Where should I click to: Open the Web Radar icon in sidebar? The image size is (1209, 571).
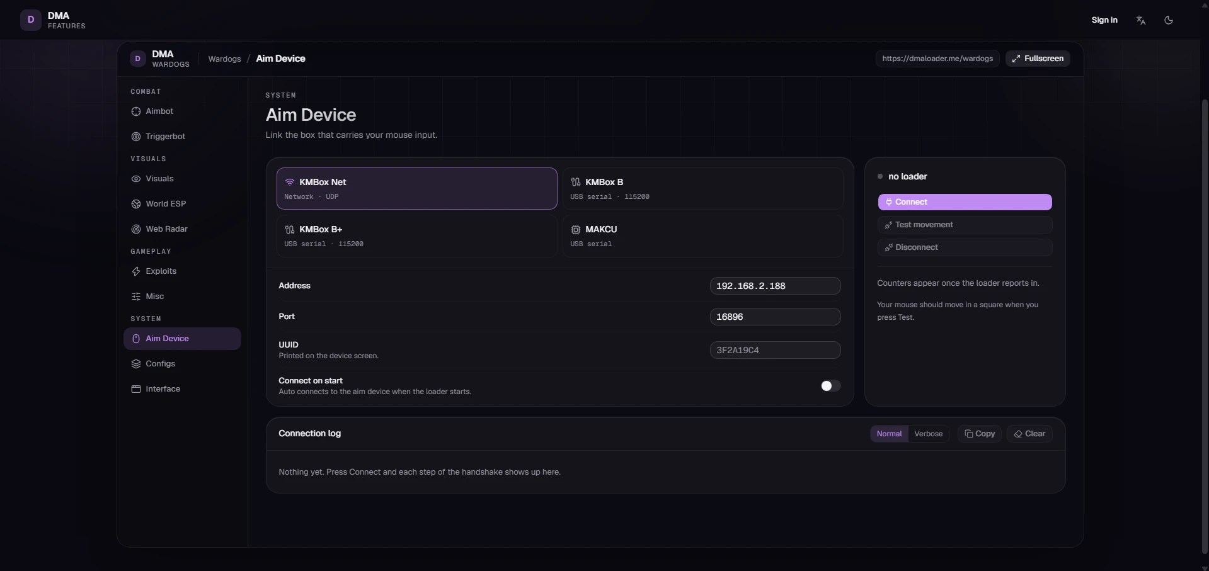(x=135, y=229)
